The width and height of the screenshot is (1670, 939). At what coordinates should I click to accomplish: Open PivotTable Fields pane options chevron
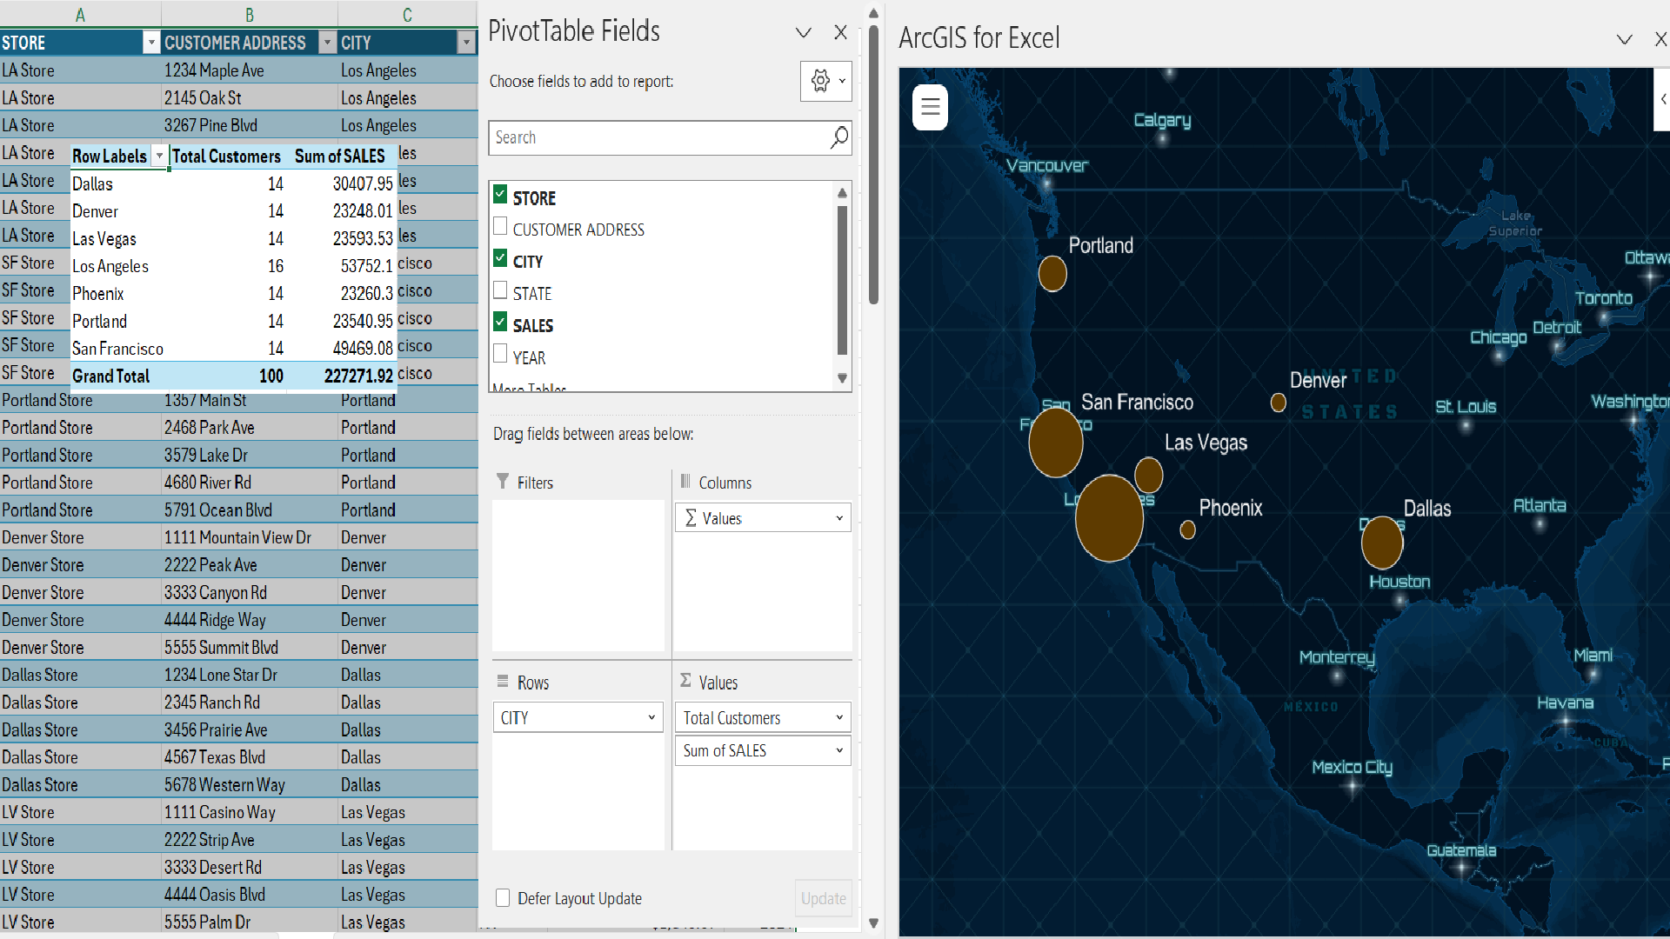point(803,33)
